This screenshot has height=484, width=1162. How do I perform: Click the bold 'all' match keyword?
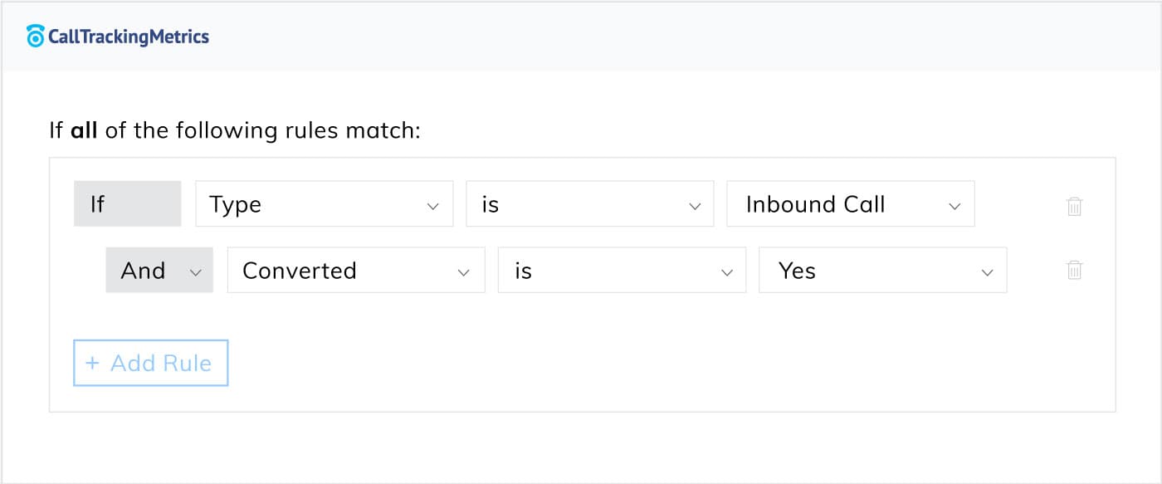click(84, 130)
